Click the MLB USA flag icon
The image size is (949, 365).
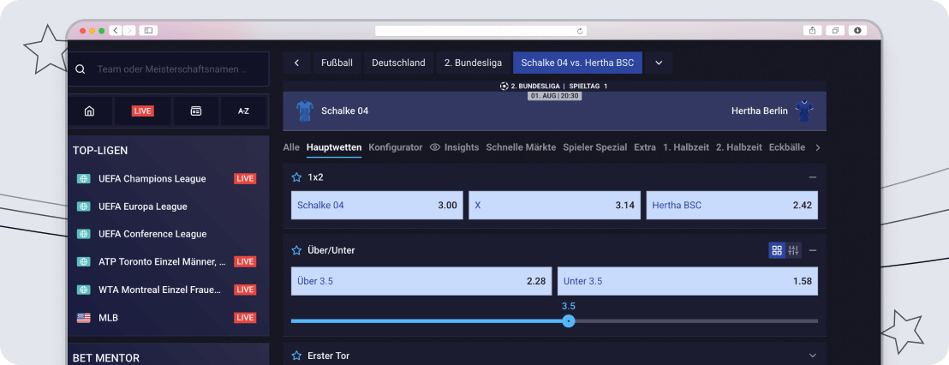tap(84, 317)
